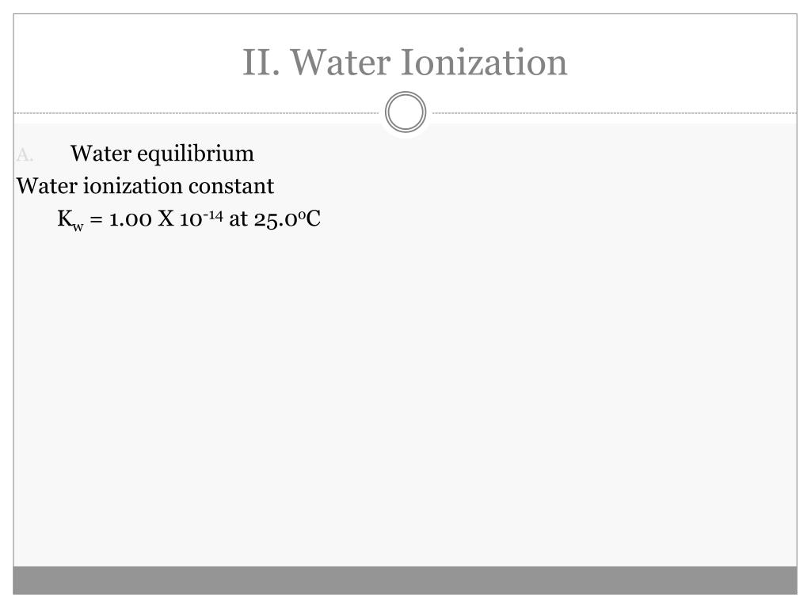Image resolution: width=811 pixels, height=608 pixels.
Task: Click the 'Kw' symbol in the equation
Action: point(70,220)
